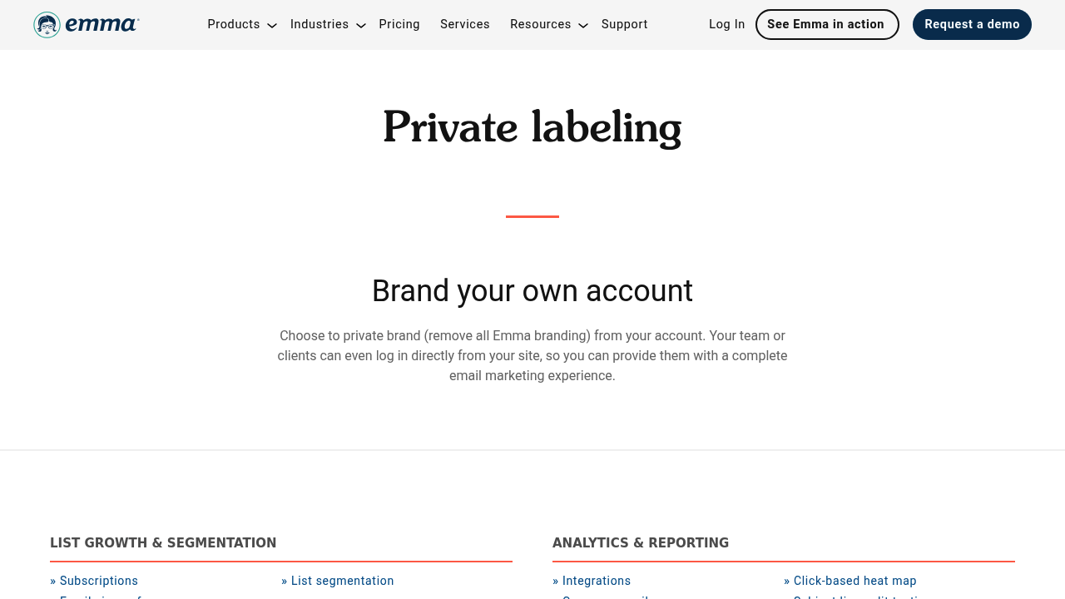Follow the List segmentation link
This screenshot has width=1065, height=599.
[x=343, y=581]
